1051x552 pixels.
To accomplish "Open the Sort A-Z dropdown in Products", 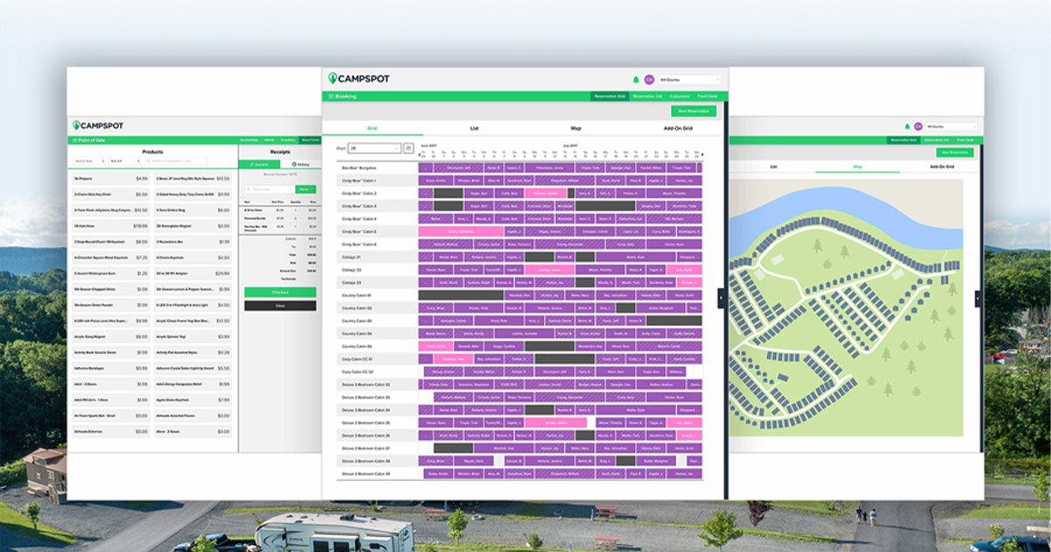I will pos(124,160).
